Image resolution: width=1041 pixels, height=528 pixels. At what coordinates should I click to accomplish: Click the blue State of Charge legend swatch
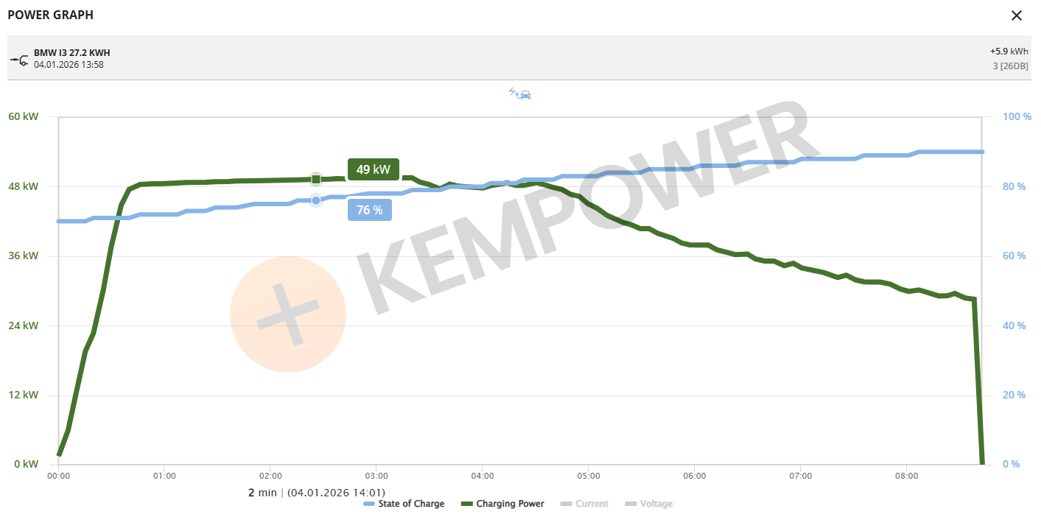pyautogui.click(x=370, y=504)
